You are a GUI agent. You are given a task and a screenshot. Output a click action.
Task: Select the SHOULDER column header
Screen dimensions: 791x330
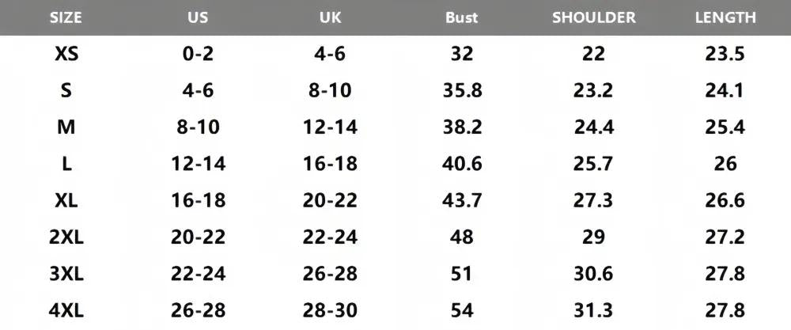pos(594,17)
